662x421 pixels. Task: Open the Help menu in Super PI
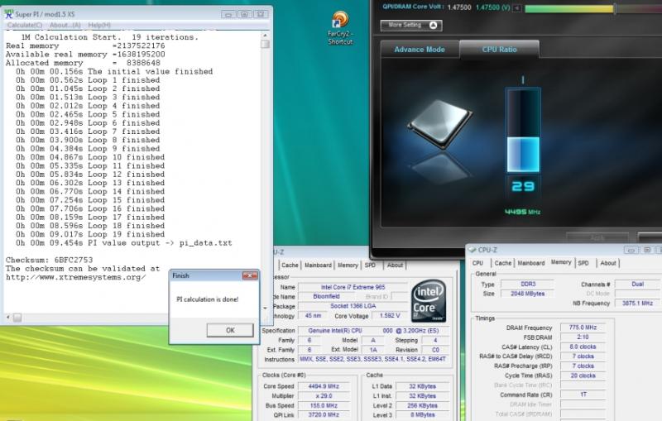pos(99,26)
